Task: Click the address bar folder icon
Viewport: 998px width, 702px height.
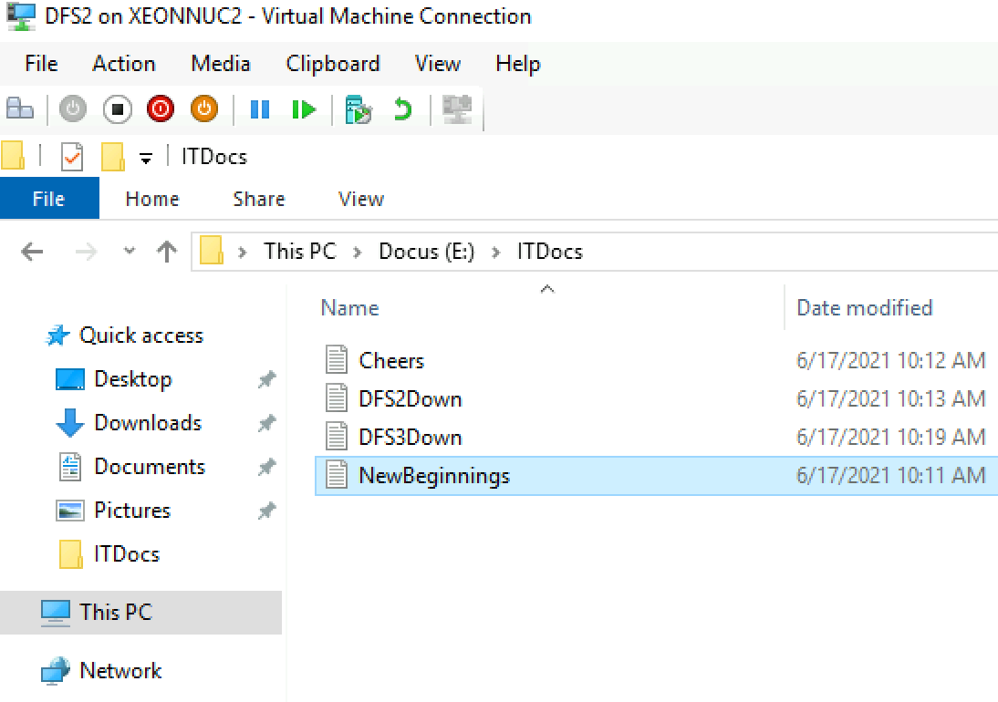Action: (212, 251)
